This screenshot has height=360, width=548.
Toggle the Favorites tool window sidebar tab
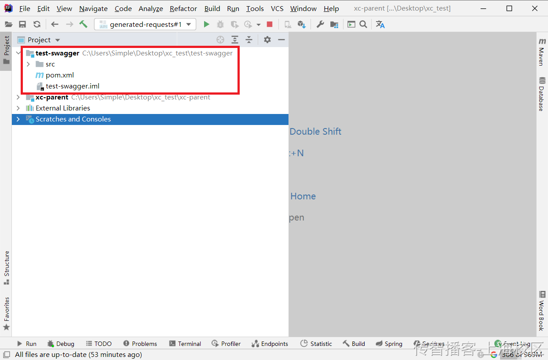coord(6,314)
